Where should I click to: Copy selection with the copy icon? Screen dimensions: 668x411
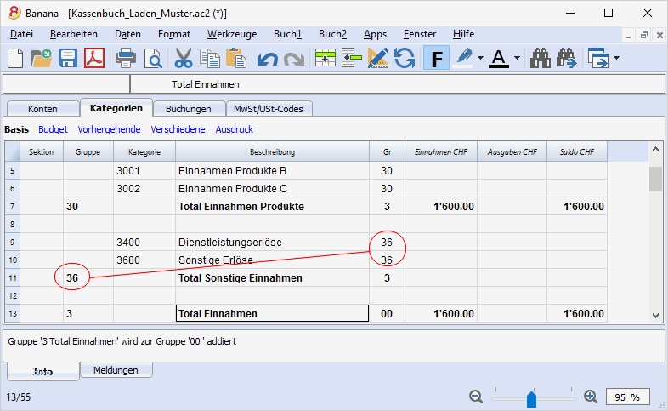210,58
